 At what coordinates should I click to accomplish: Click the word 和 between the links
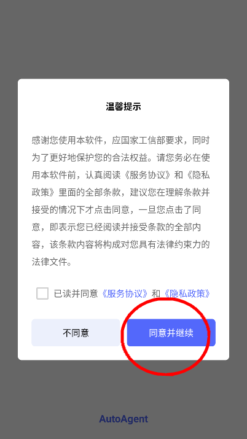point(156,293)
